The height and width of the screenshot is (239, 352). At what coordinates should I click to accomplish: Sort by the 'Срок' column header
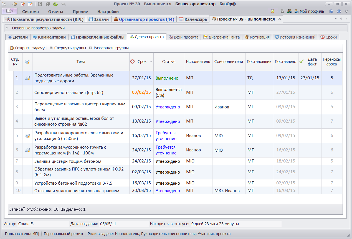142,62
